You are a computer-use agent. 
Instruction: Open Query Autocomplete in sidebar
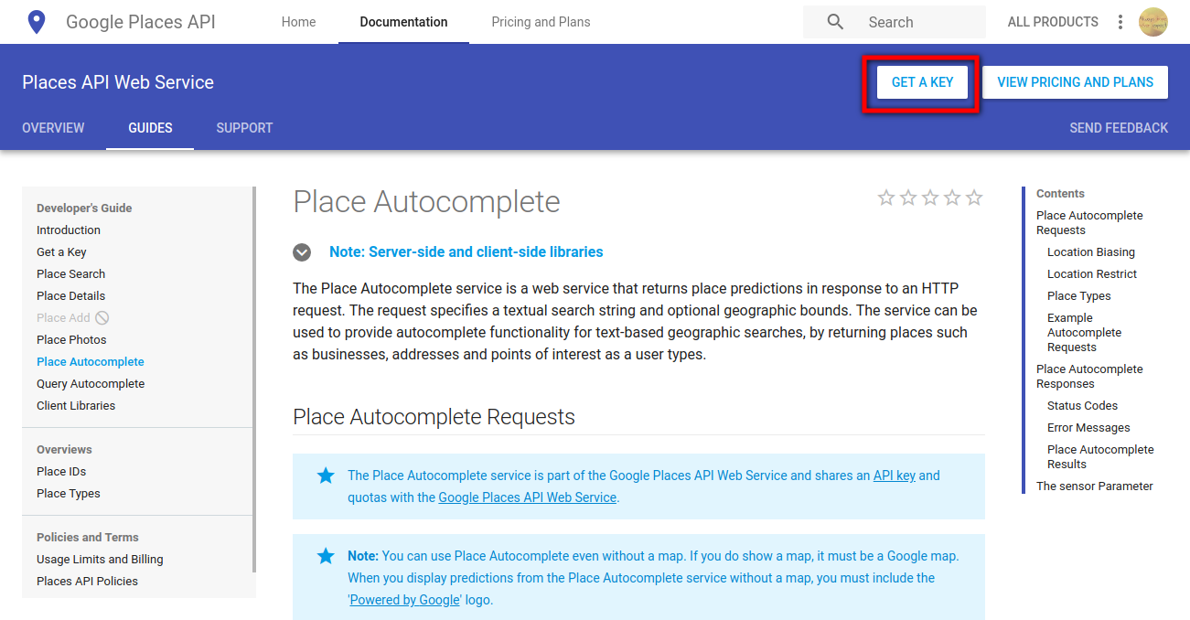tap(91, 383)
